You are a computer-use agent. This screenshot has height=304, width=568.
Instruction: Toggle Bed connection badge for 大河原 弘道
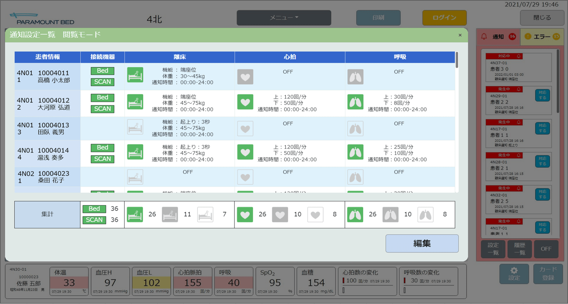pyautogui.click(x=102, y=97)
